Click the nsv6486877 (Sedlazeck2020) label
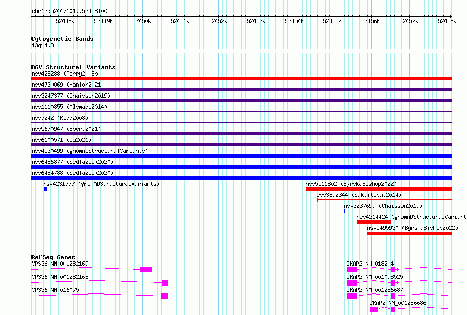Image resolution: width=467 pixels, height=315 pixels. pyautogui.click(x=72, y=162)
